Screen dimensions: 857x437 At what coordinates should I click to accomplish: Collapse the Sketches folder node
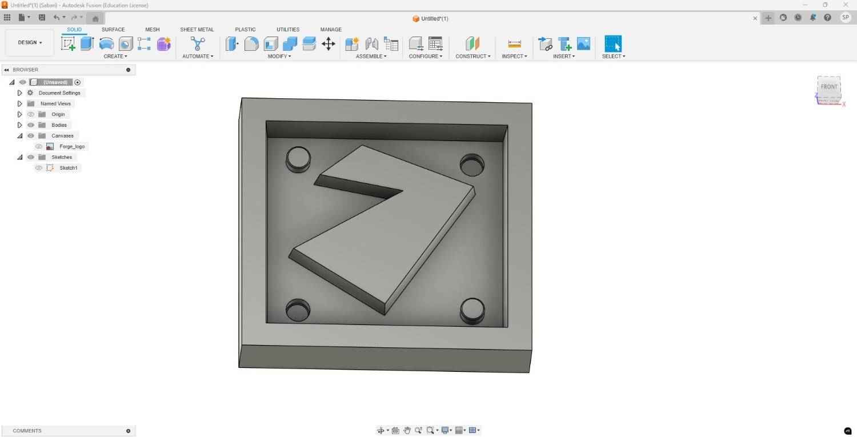[x=19, y=157]
